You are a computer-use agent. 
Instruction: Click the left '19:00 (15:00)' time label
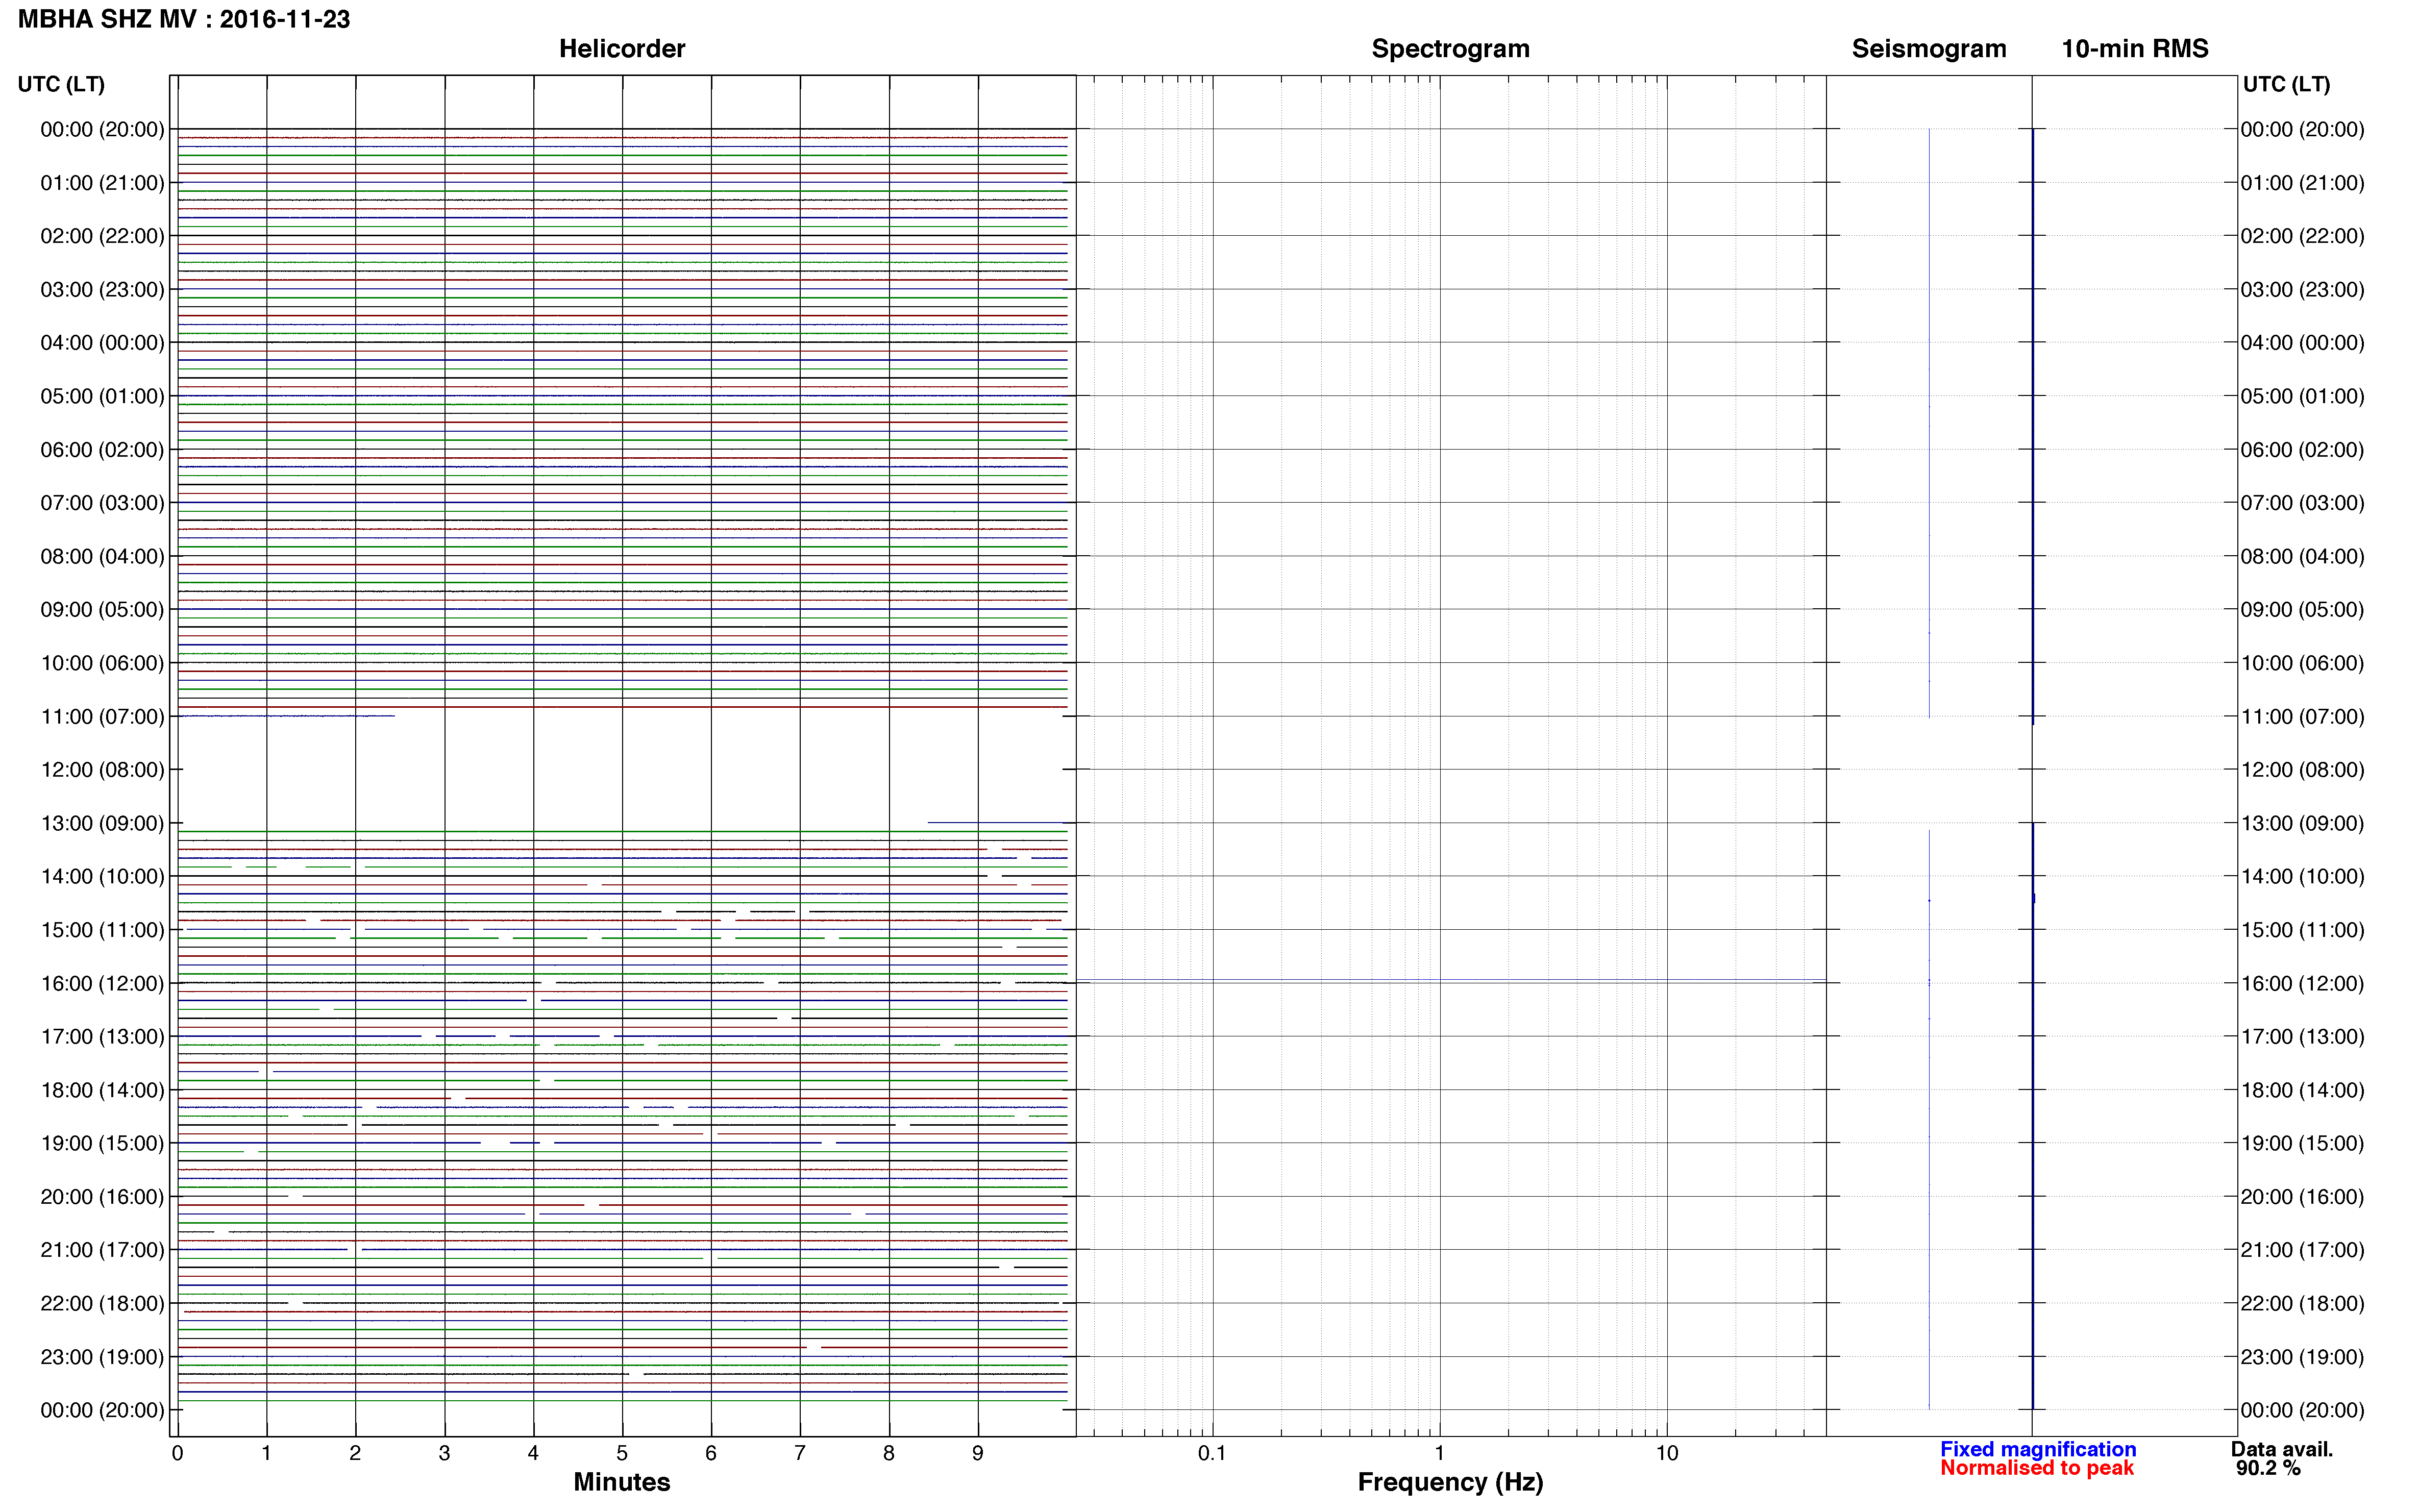tap(102, 1144)
